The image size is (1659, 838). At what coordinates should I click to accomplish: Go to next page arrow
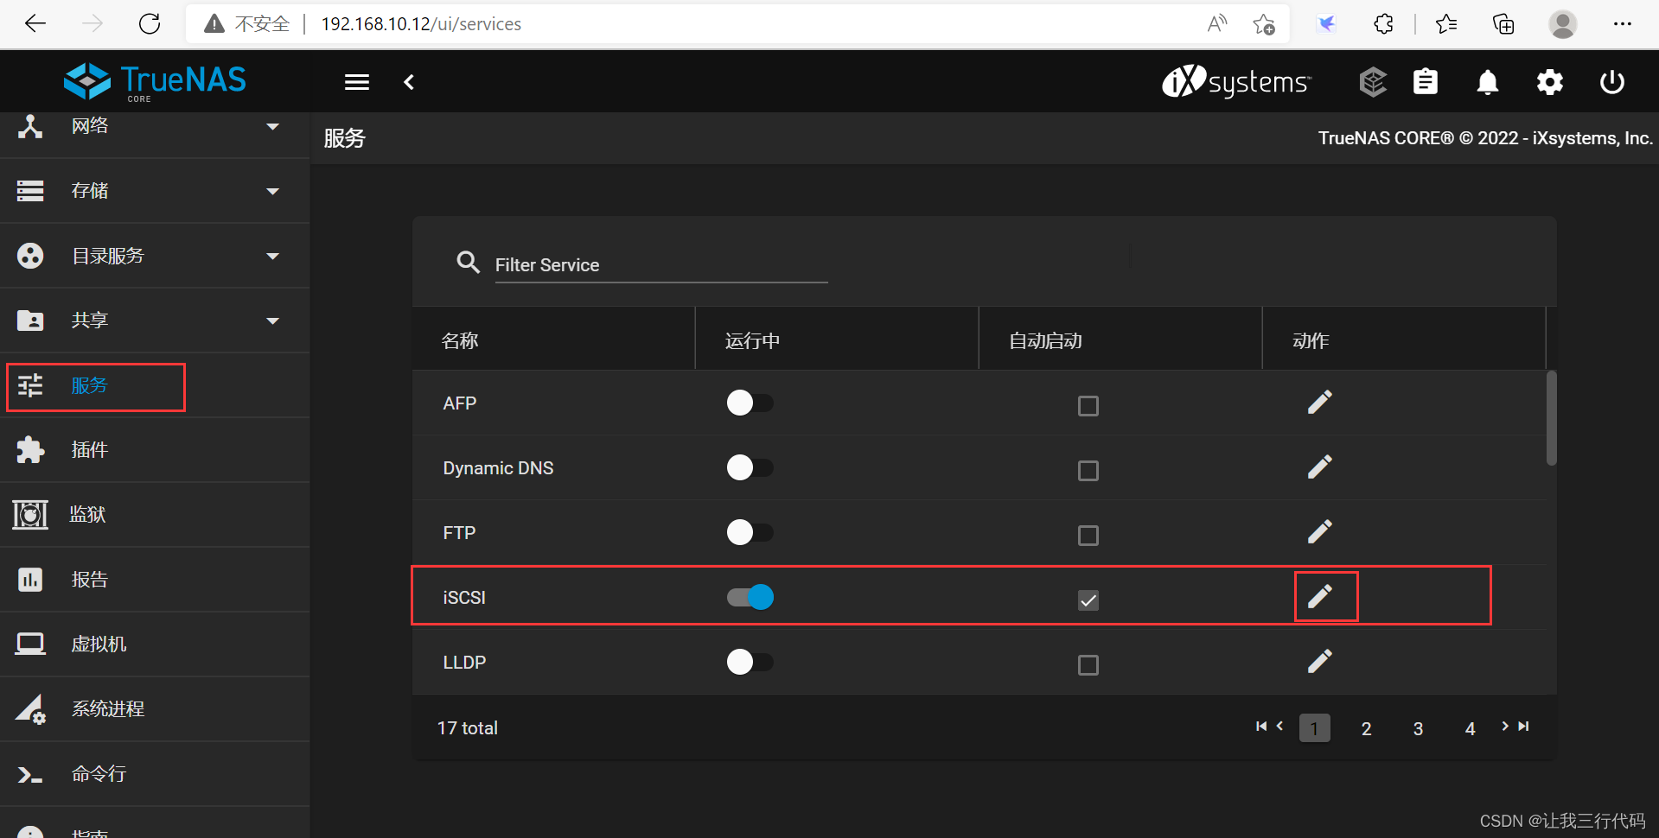[1505, 727]
